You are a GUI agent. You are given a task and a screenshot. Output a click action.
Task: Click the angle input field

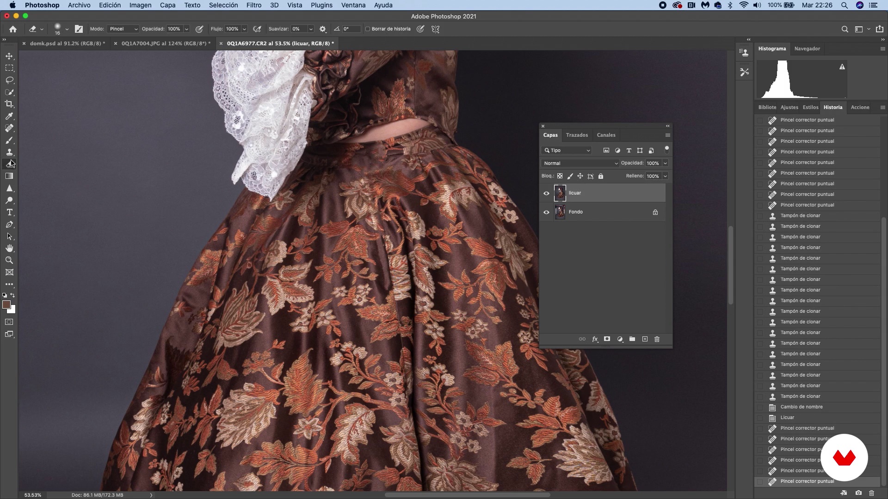coord(351,29)
